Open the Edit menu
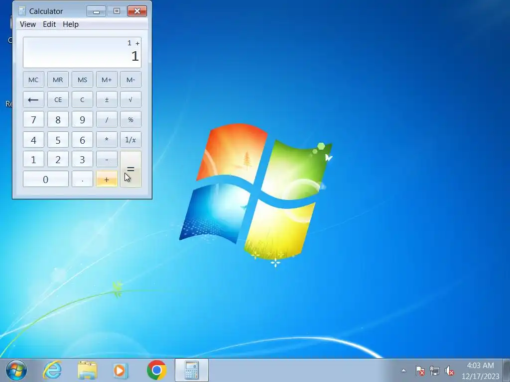Image resolution: width=510 pixels, height=382 pixels. coord(49,24)
